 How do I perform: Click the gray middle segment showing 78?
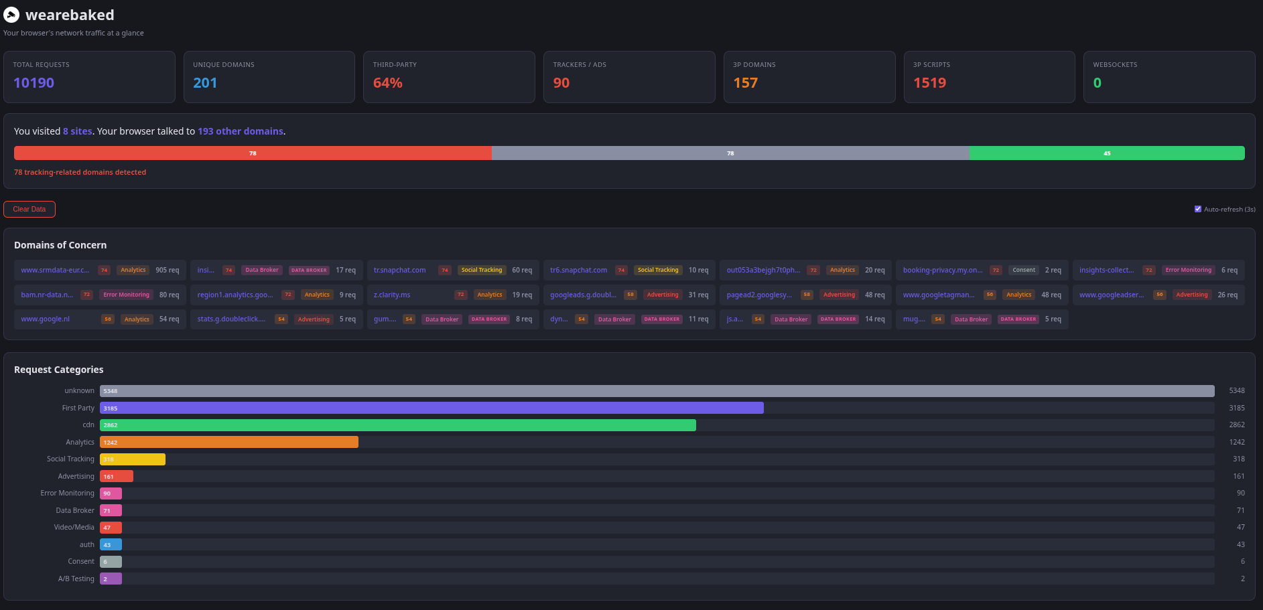(x=730, y=153)
